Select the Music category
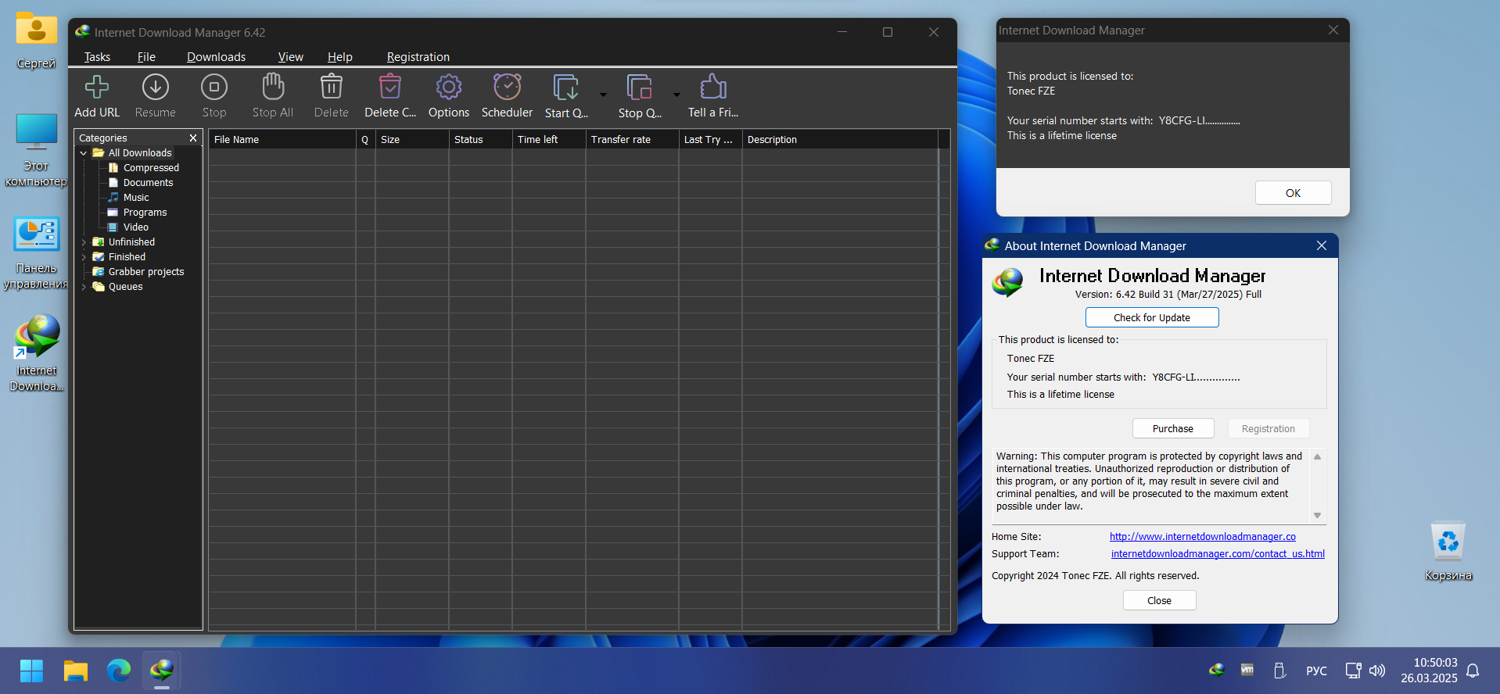The image size is (1500, 694). pyautogui.click(x=136, y=198)
